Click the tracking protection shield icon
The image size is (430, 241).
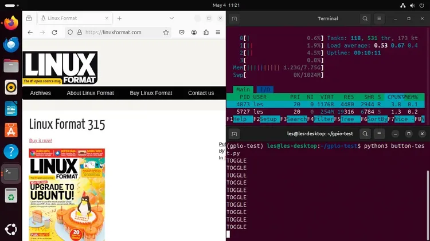pyautogui.click(x=70, y=32)
